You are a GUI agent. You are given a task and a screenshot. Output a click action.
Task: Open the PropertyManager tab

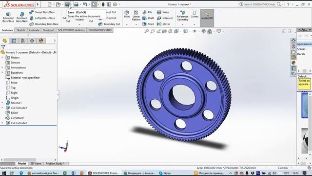click(x=14, y=41)
